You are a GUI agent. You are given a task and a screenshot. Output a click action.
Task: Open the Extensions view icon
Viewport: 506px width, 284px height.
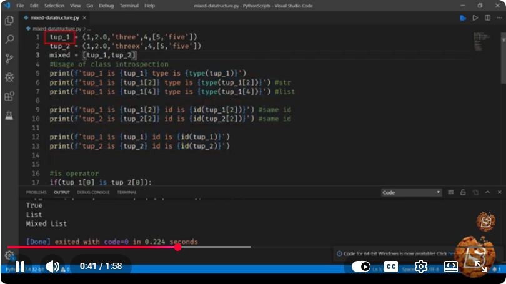pyautogui.click(x=9, y=96)
